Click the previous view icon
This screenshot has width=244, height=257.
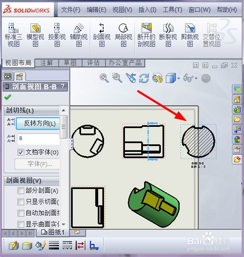pos(131,78)
